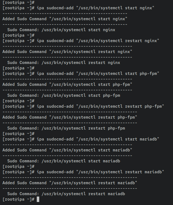Click the 'Added Sudo Command' restart php-fpm message
The image size is (173, 205).
coord(70,117)
